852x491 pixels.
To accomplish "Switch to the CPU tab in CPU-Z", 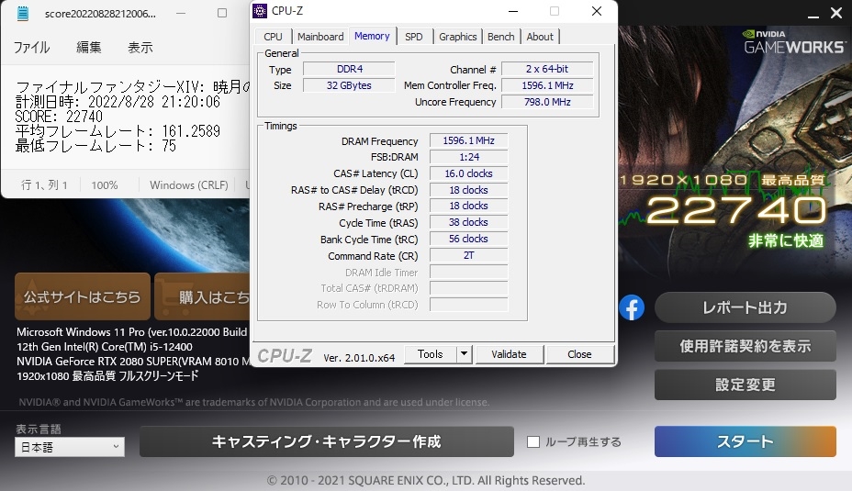I will [x=273, y=37].
